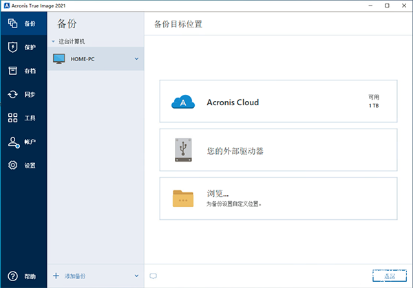Open the 添加备份 dropdown arrow
This screenshot has height=288, width=413.
click(136, 276)
